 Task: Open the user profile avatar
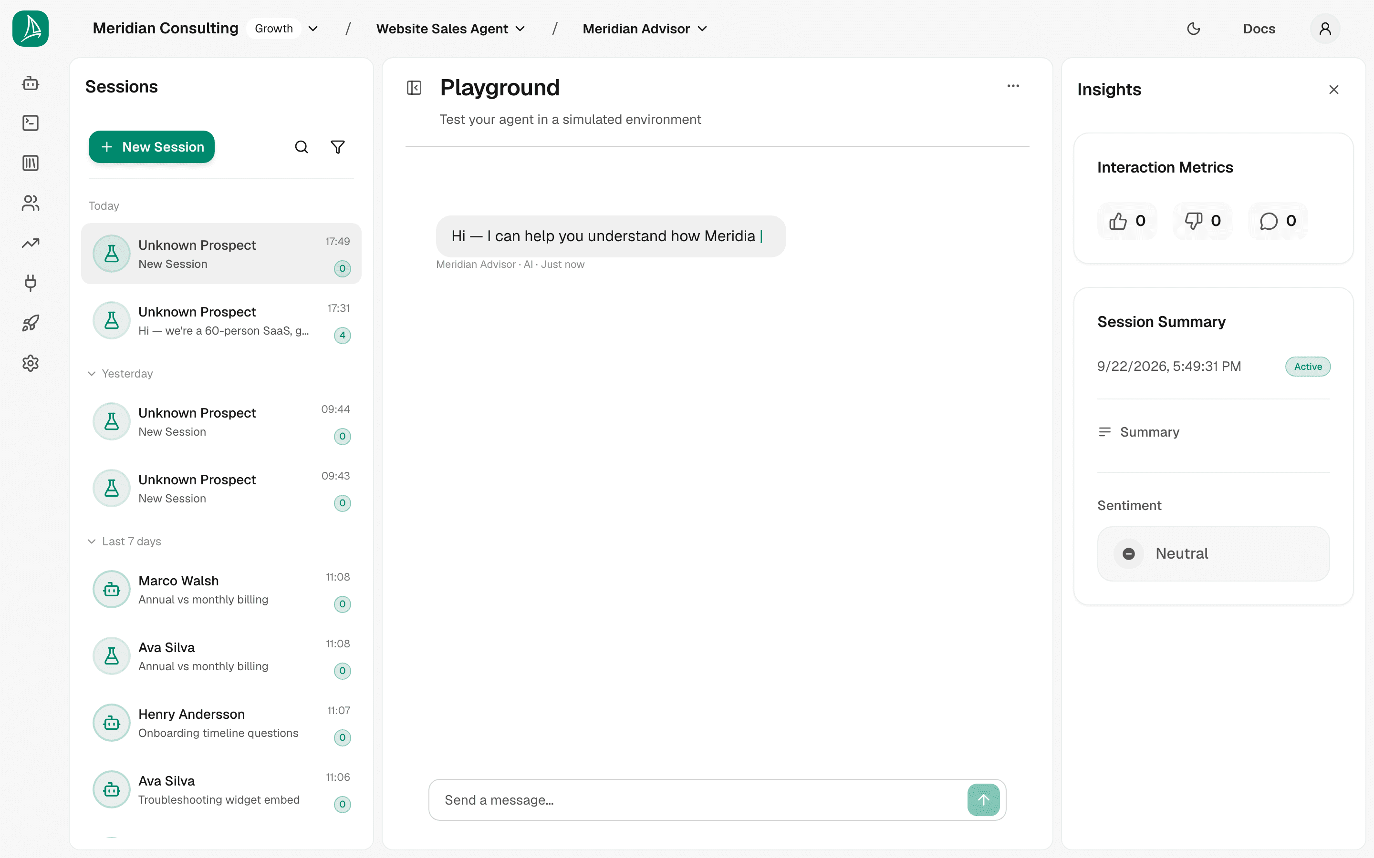[x=1325, y=29]
